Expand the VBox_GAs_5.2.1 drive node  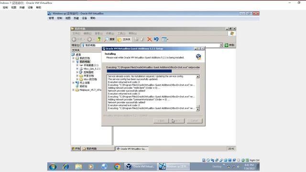[77, 69]
